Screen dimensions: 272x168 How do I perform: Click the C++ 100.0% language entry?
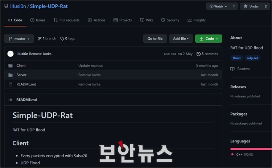click(242, 155)
